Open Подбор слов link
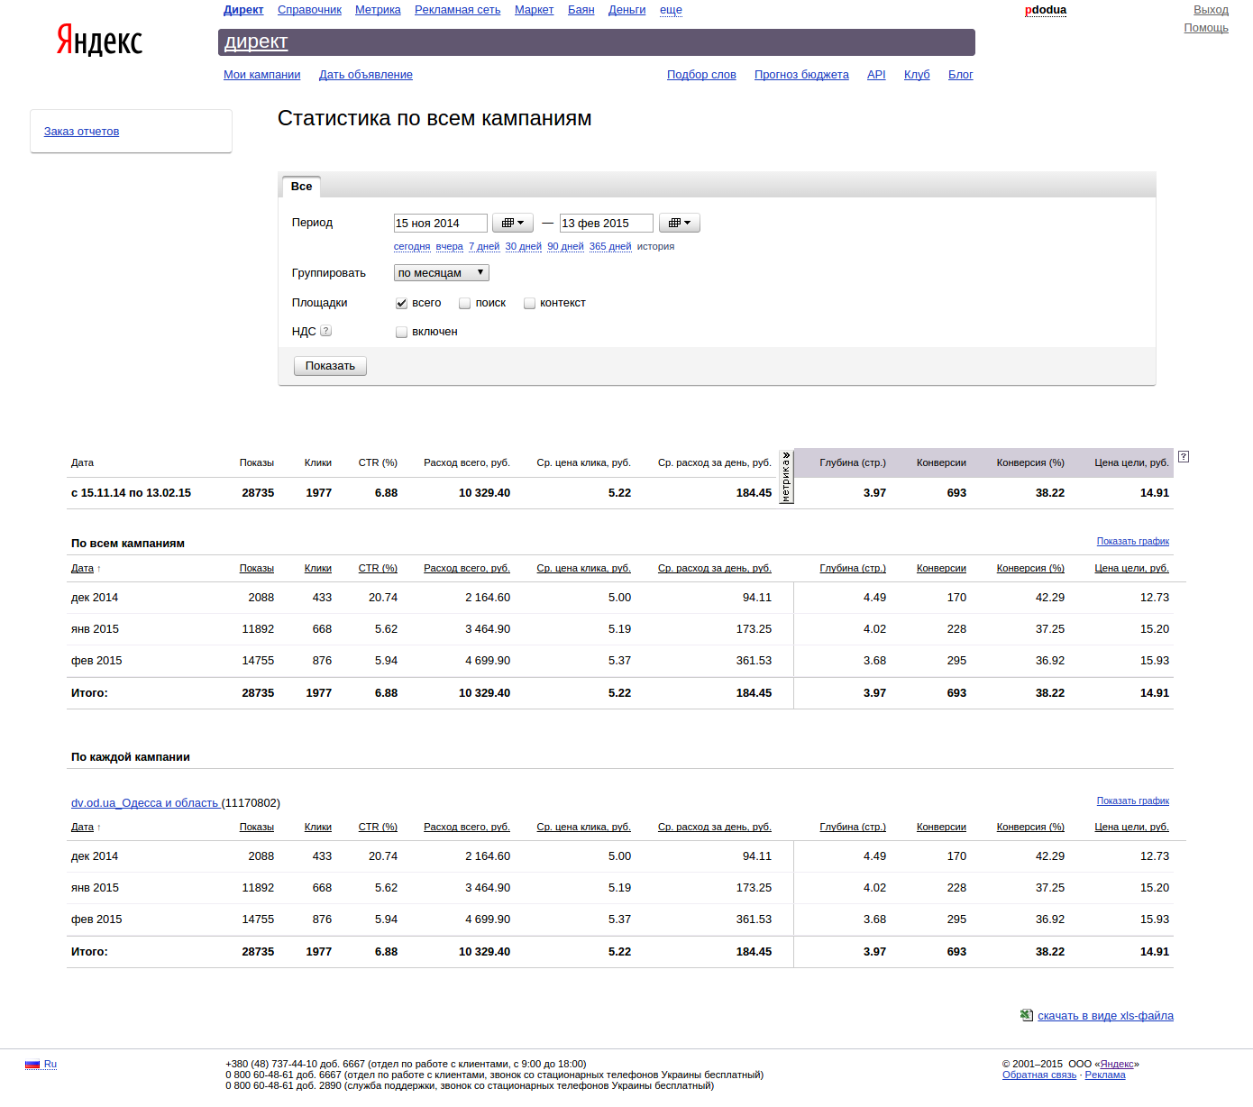The height and width of the screenshot is (1107, 1253). 701,75
